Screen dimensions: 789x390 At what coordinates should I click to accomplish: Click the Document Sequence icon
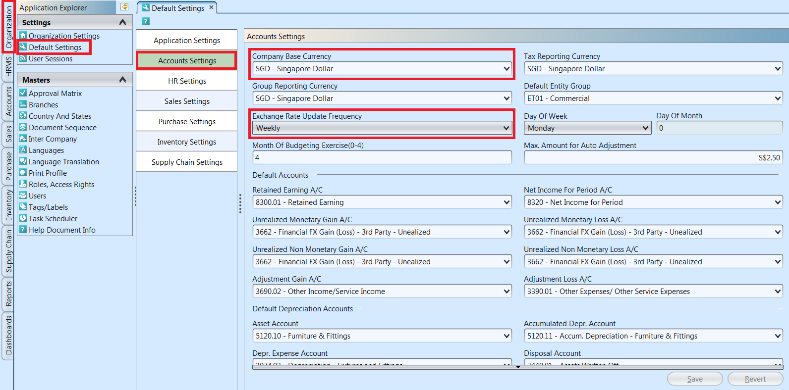tap(23, 127)
